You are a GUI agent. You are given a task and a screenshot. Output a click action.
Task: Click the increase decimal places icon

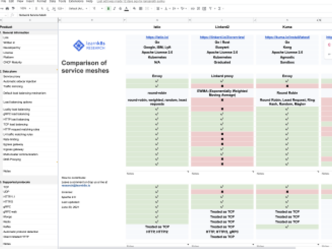54,8
